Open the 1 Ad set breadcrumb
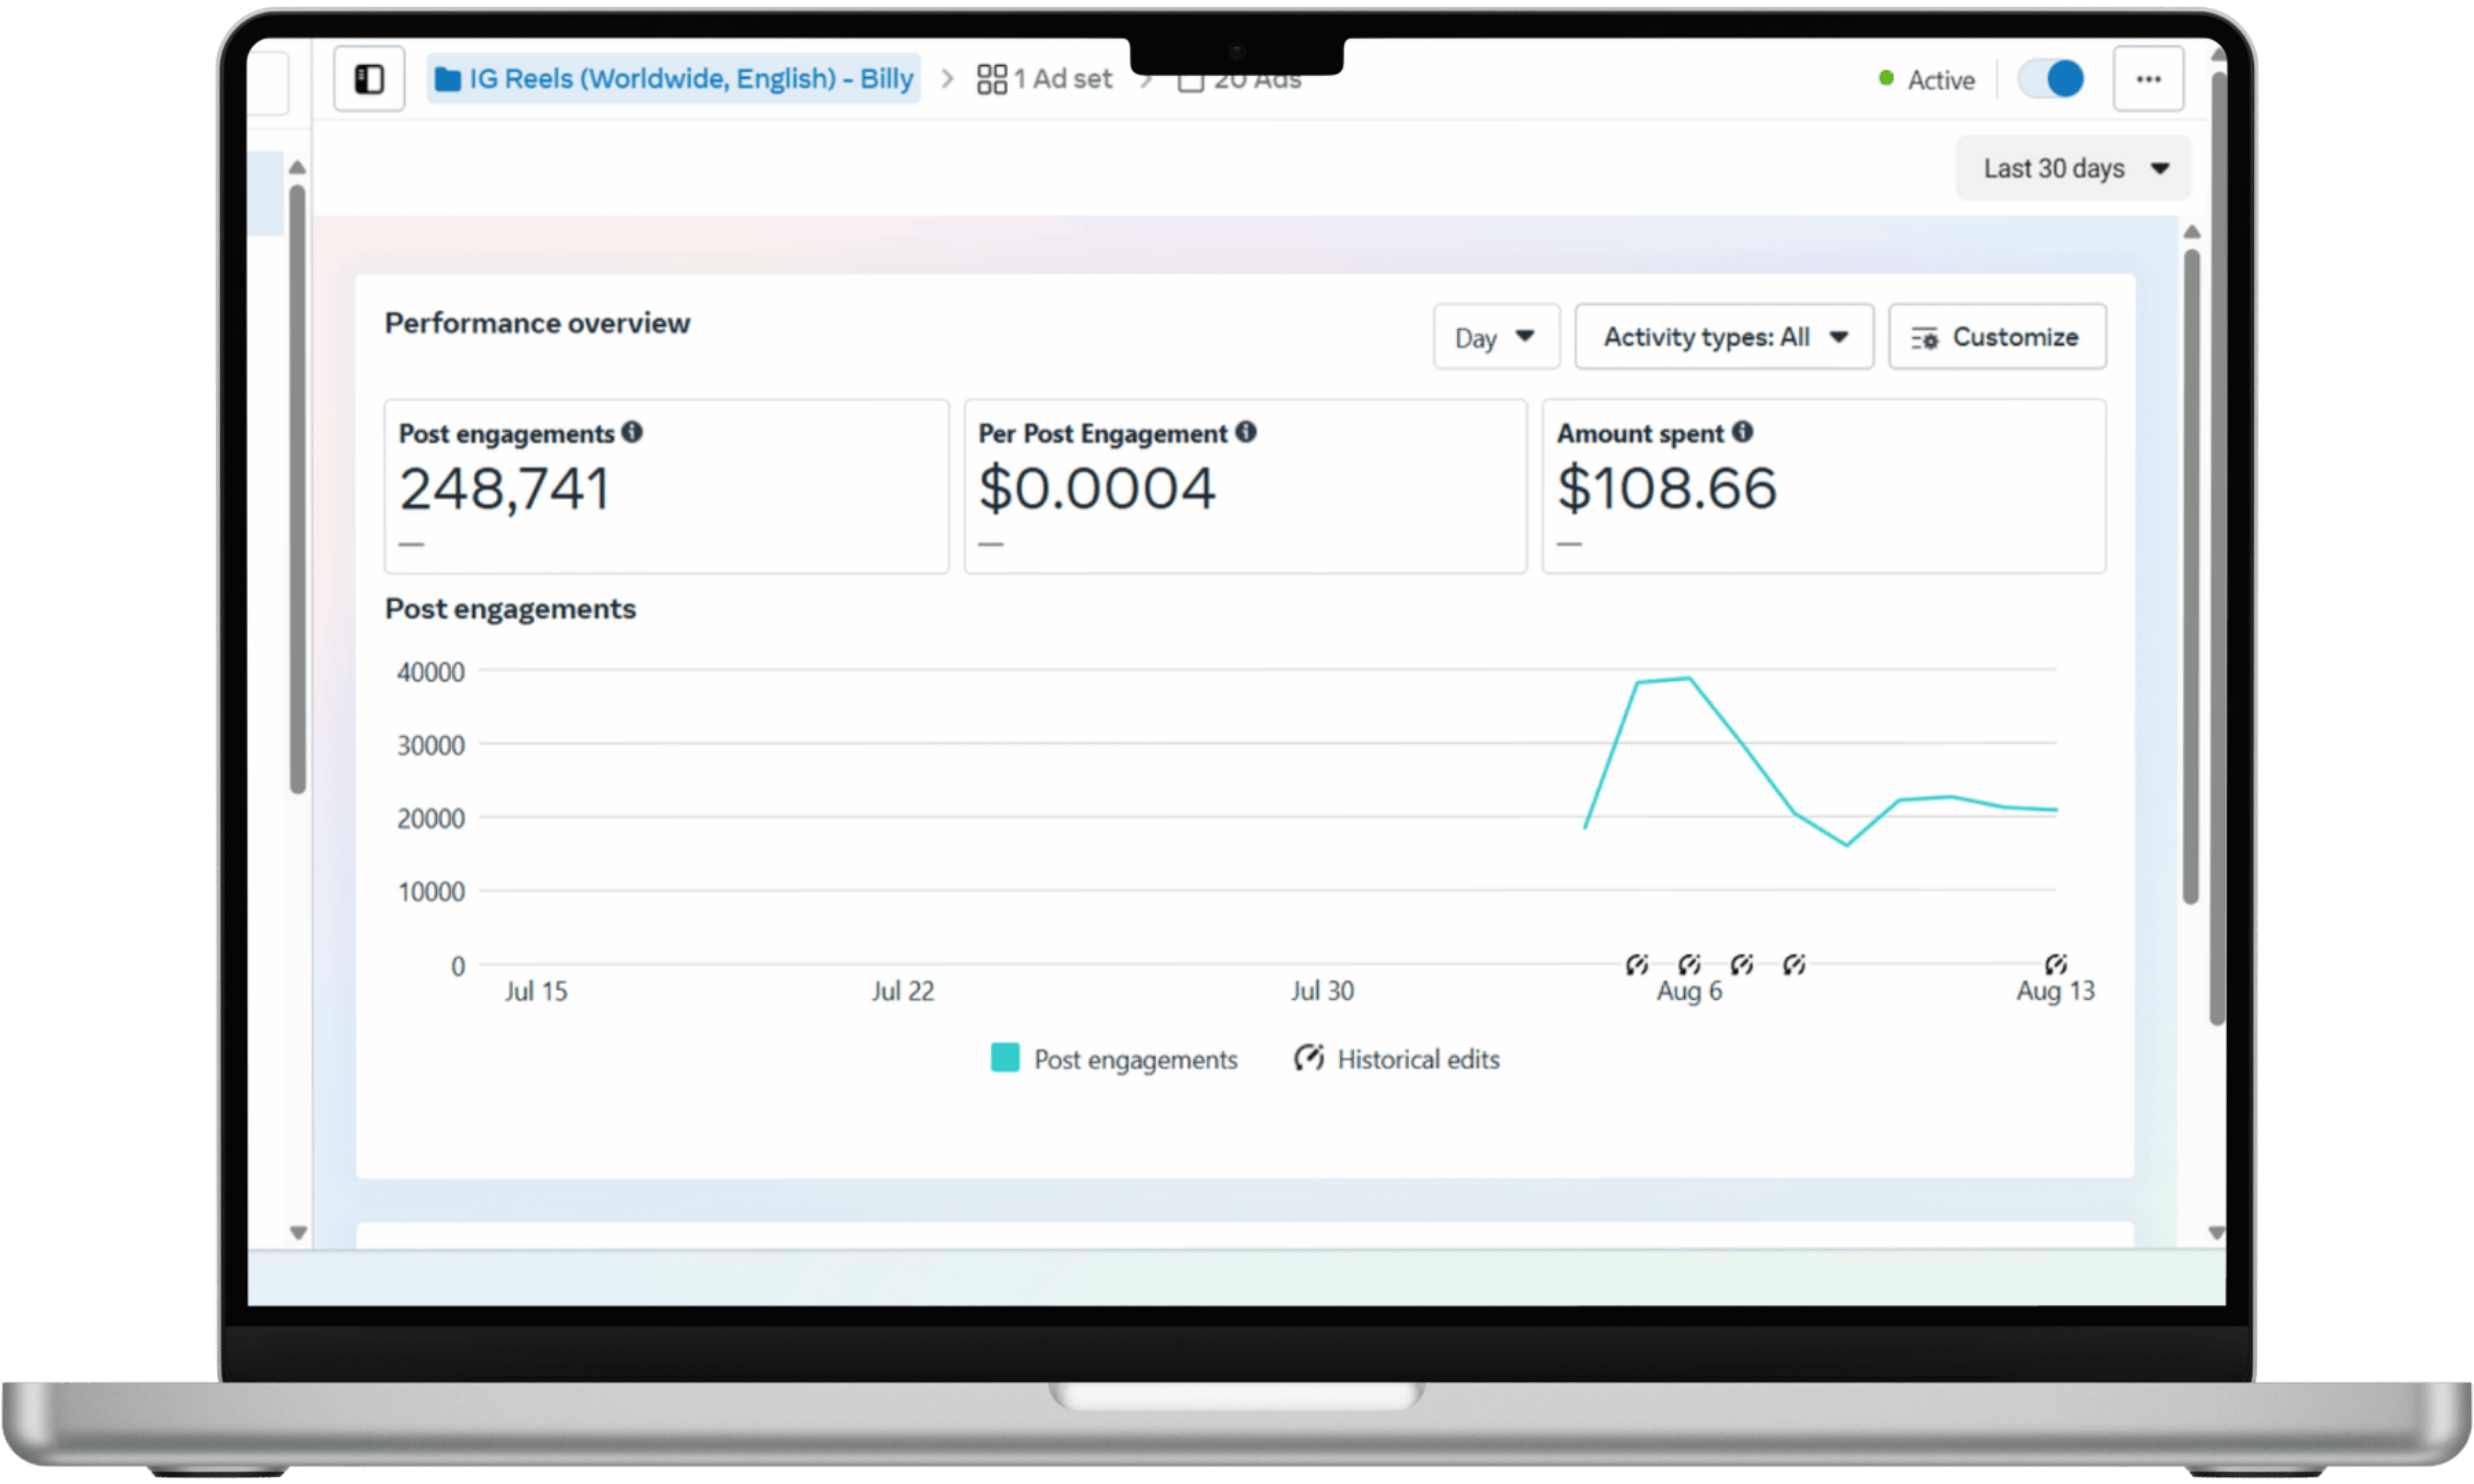This screenshot has height=1484, width=2474. tap(1044, 79)
